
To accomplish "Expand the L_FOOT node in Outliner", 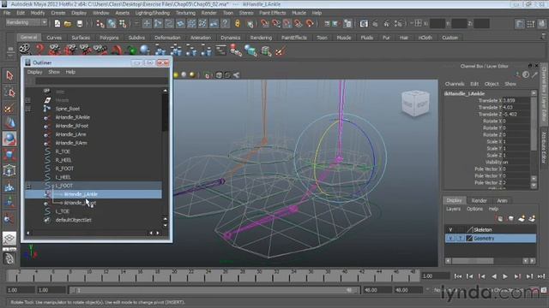I will 28,187.
